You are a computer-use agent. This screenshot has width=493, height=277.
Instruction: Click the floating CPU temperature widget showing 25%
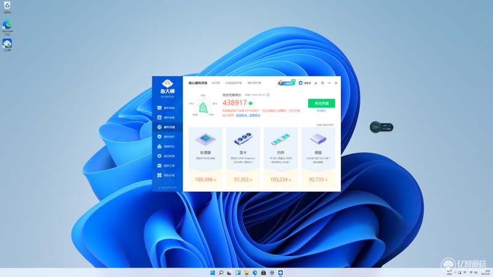tap(381, 127)
